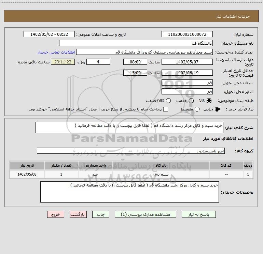The image size is (263, 254).
Task: Click the price validity date 1402/06/19
Action: (187, 73)
